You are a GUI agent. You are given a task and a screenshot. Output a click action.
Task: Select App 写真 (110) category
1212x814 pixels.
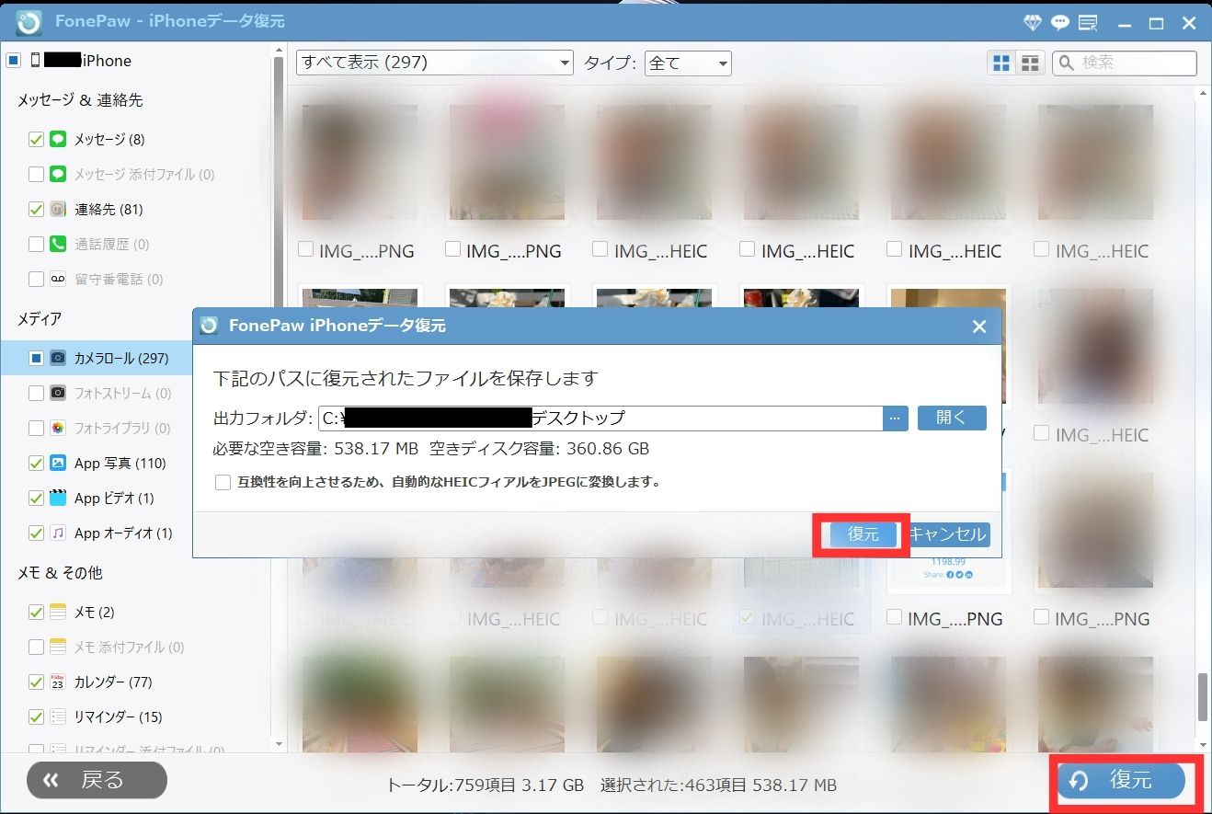120,463
